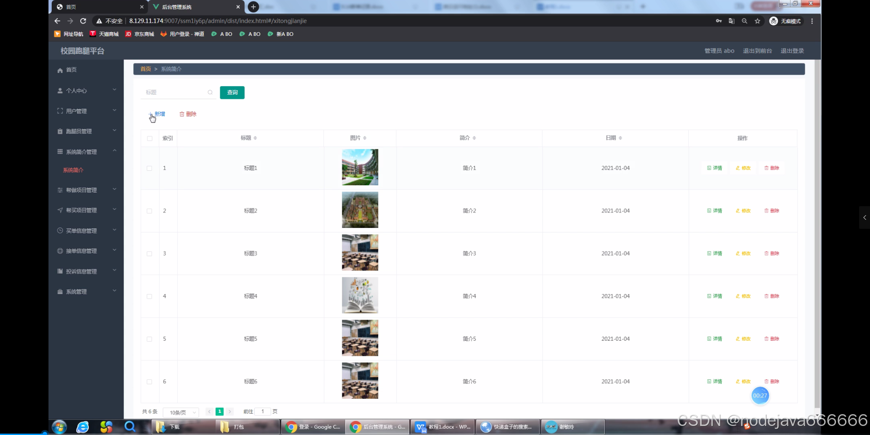Check the checkbox for row 4

(x=150, y=296)
